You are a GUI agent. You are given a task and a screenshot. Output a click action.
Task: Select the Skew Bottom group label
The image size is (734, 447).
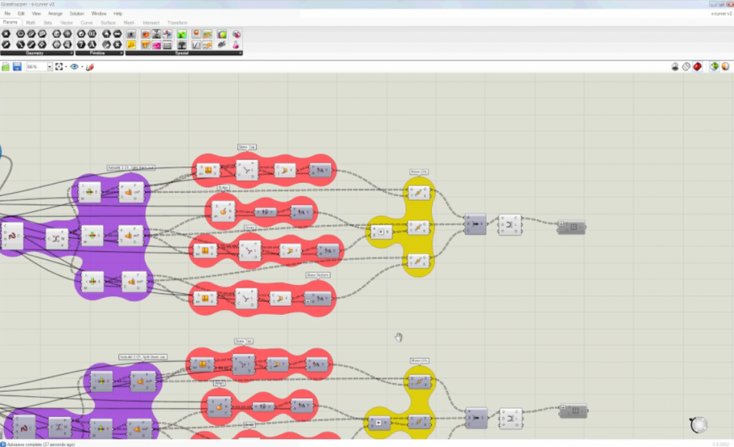tap(318, 276)
